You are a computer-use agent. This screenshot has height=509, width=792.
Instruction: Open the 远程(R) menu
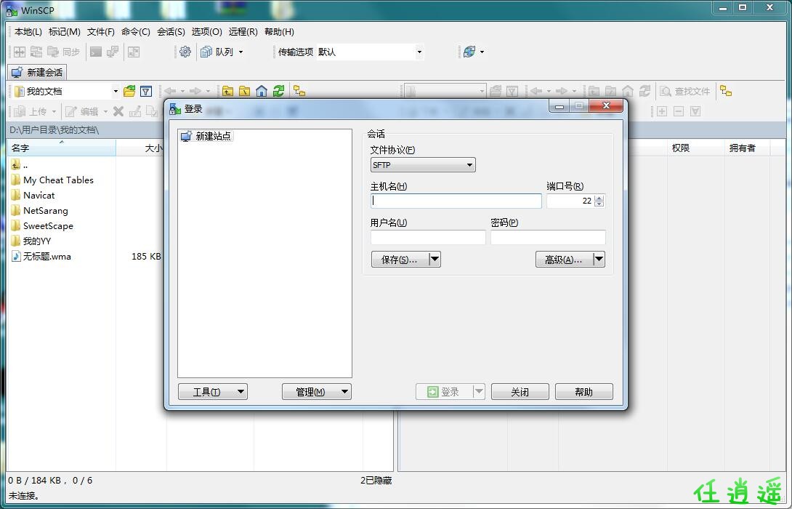tap(243, 32)
